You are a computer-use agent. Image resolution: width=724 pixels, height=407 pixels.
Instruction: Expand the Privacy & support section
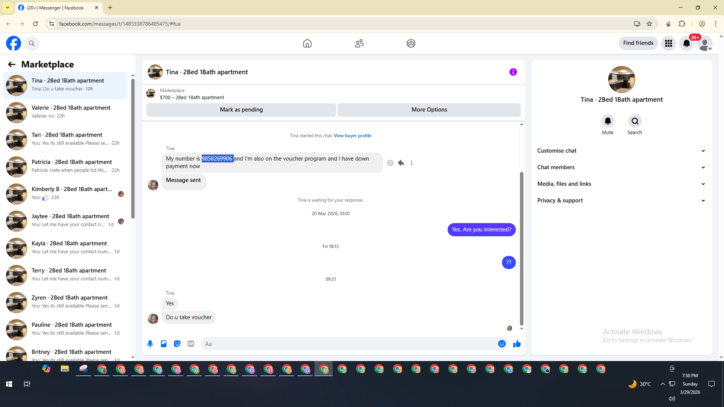pos(621,200)
